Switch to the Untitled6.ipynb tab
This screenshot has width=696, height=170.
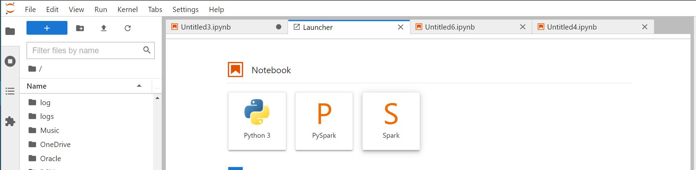point(471,27)
